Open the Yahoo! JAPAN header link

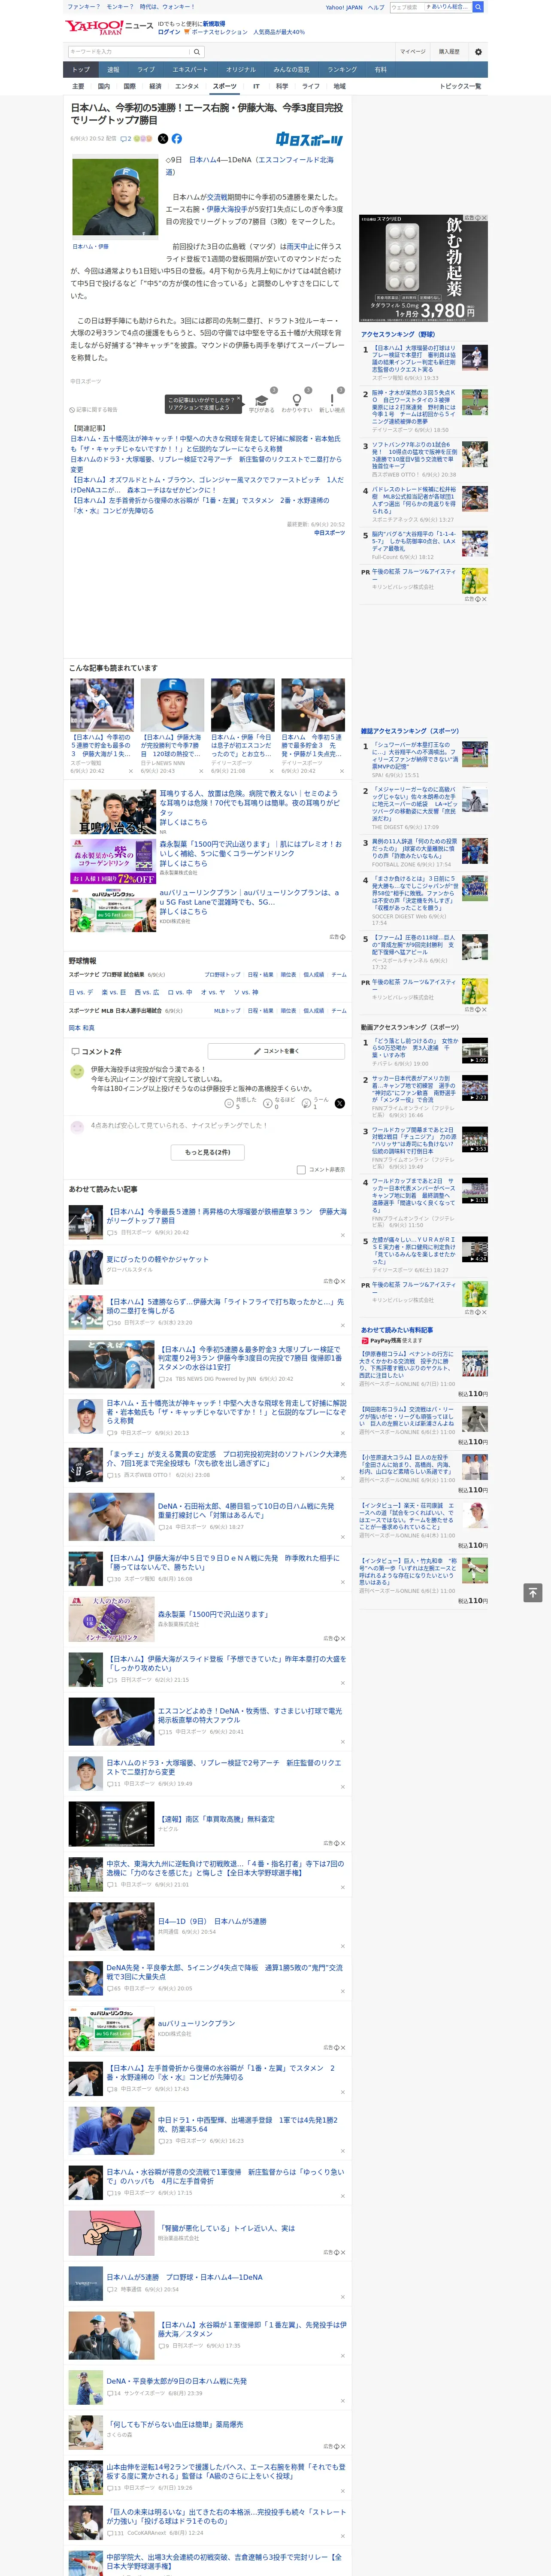click(x=344, y=7)
